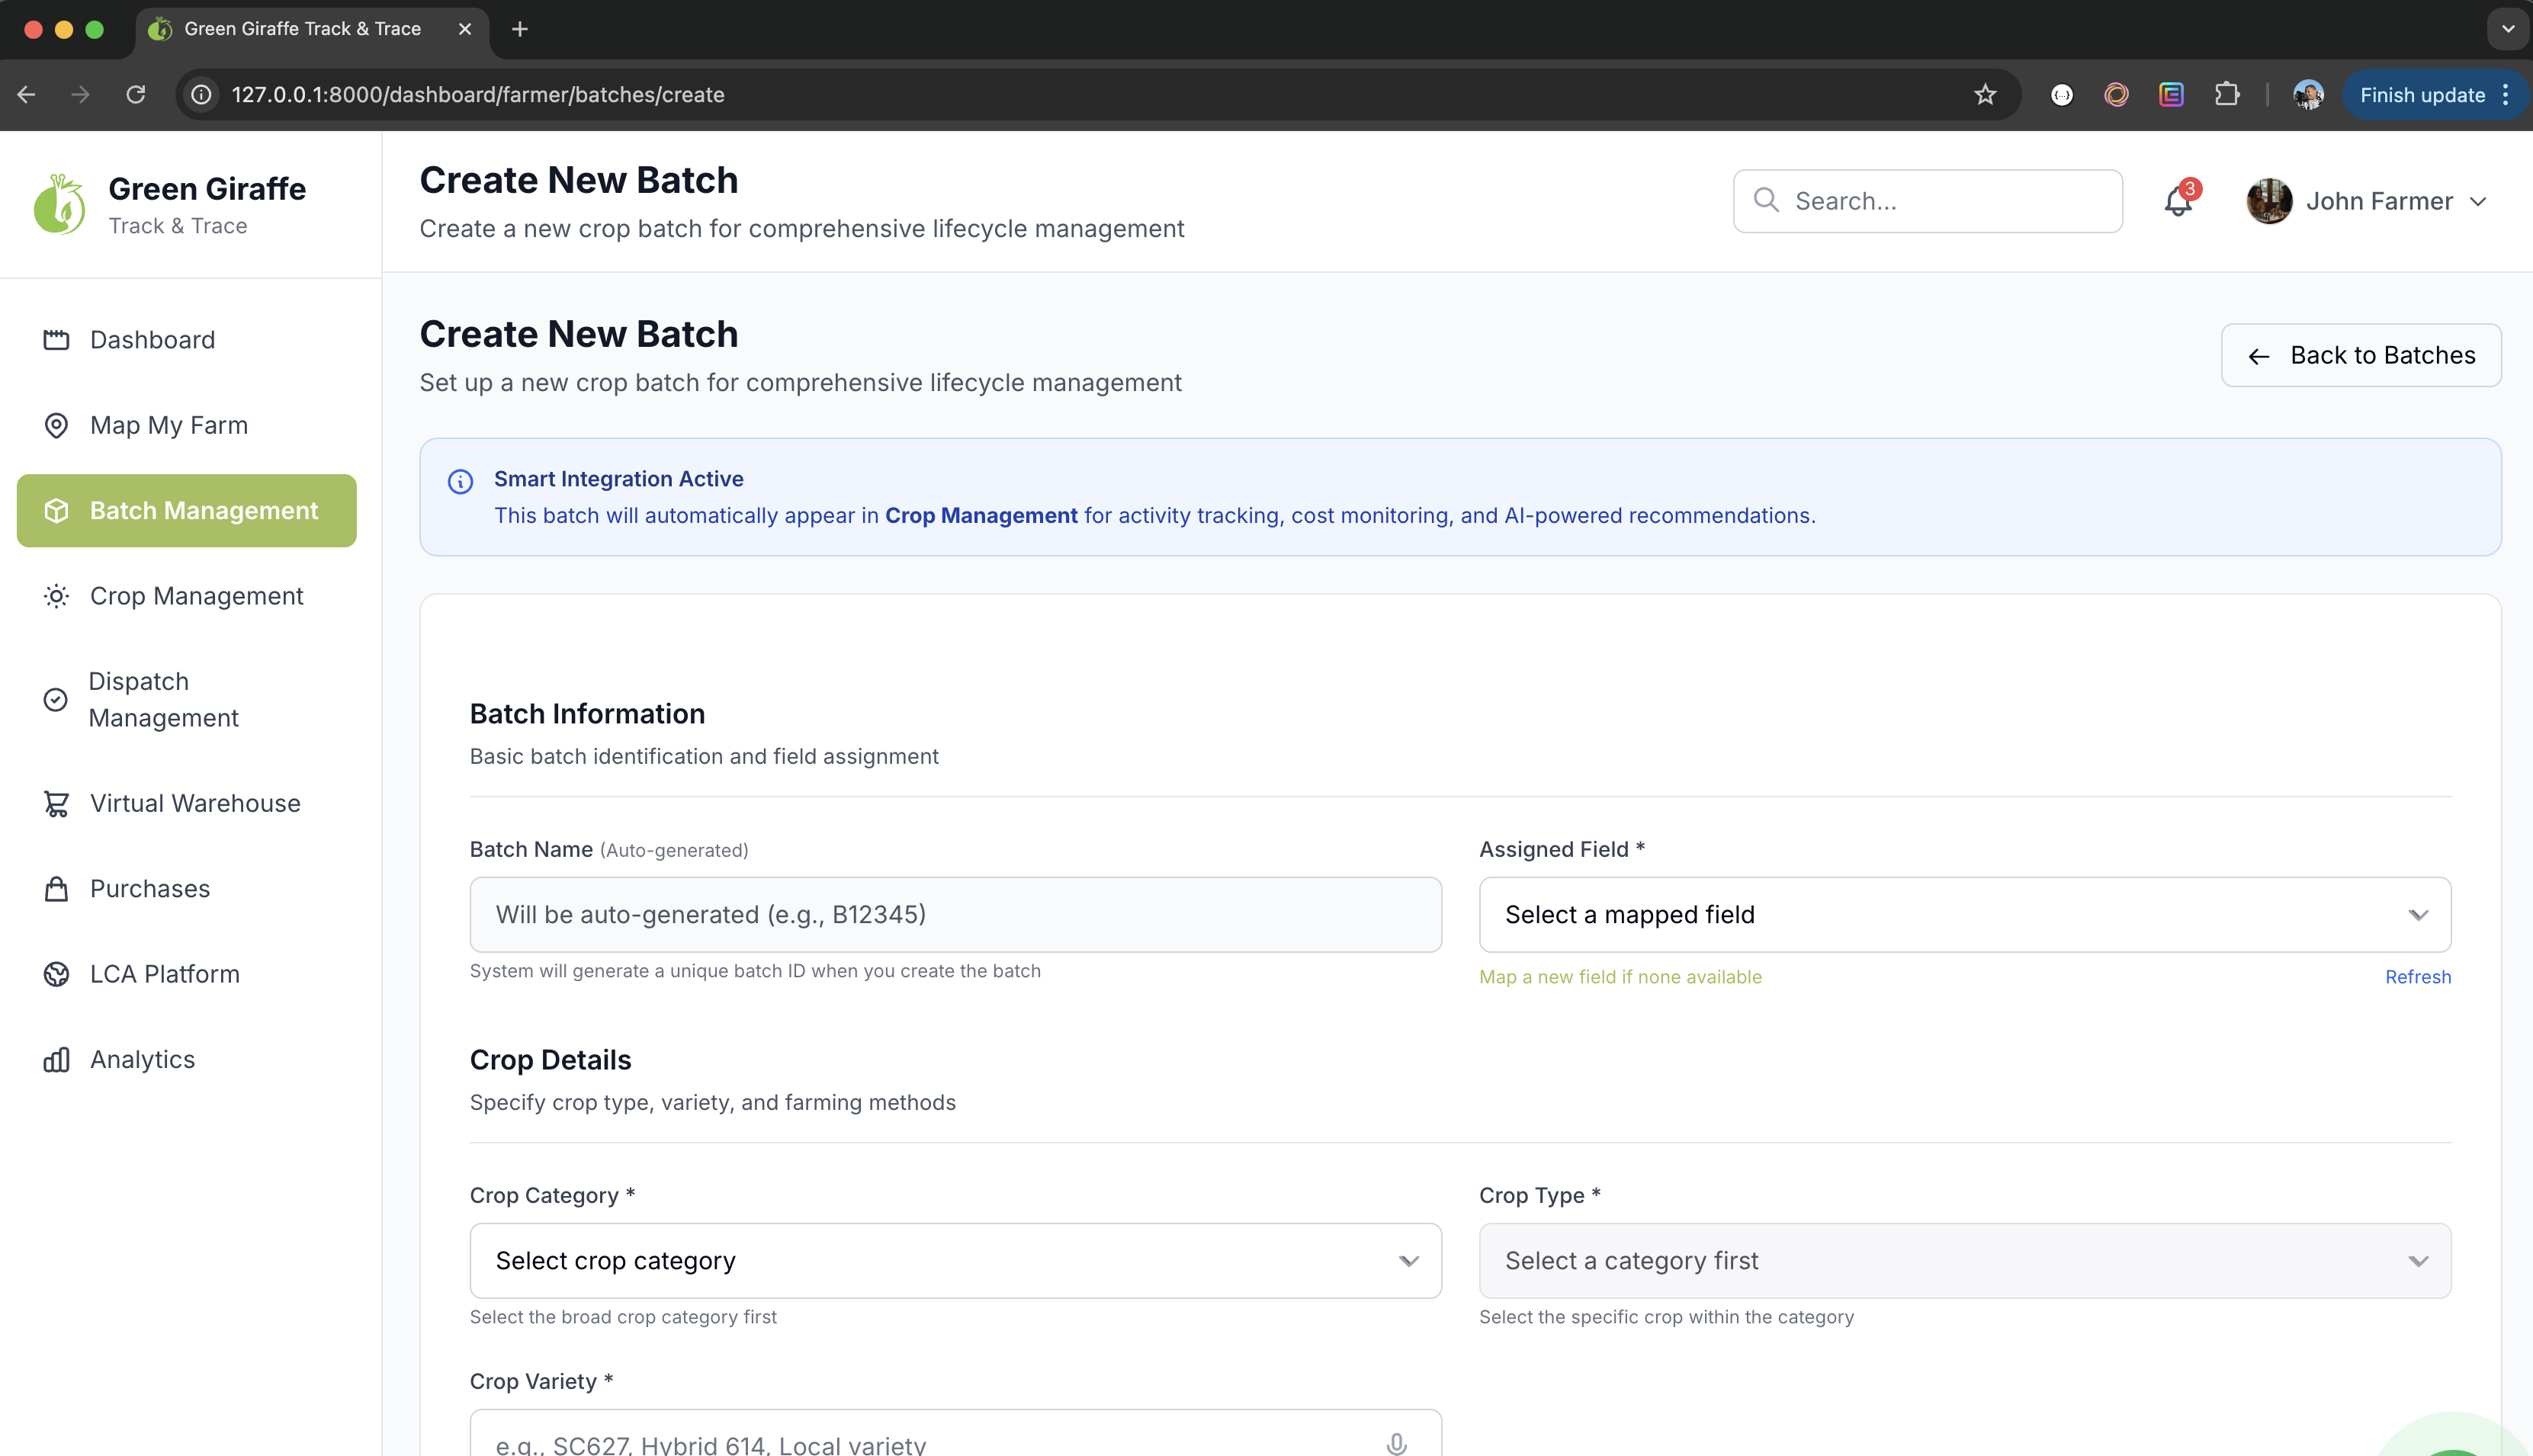The image size is (2533, 1456).
Task: Click Map a new field link
Action: coord(1620,977)
